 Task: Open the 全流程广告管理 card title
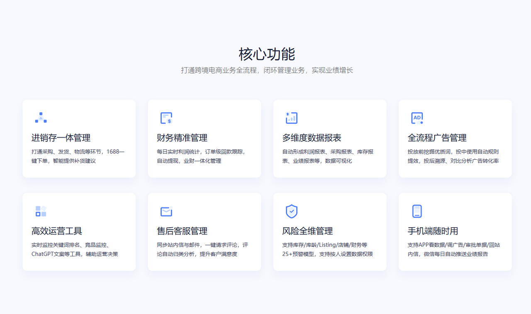tap(437, 138)
